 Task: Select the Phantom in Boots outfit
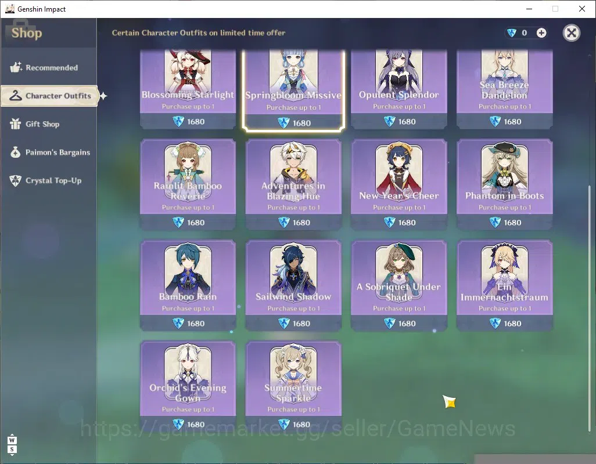click(504, 184)
